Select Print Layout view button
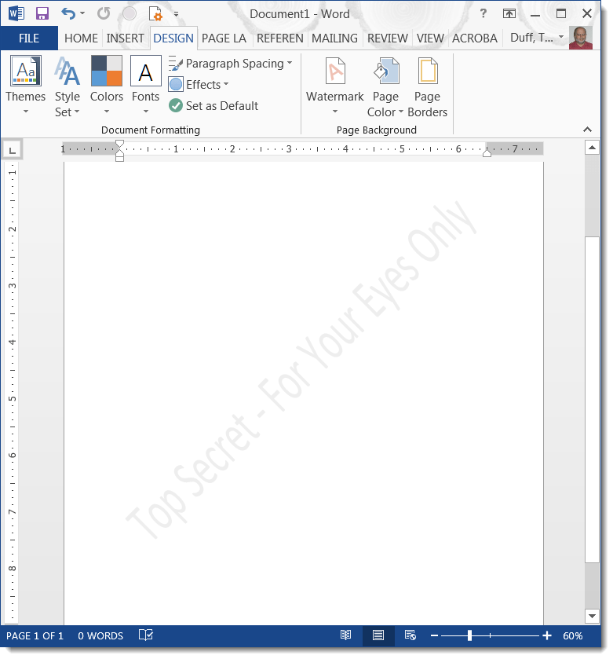This screenshot has height=659, width=613. click(x=378, y=635)
